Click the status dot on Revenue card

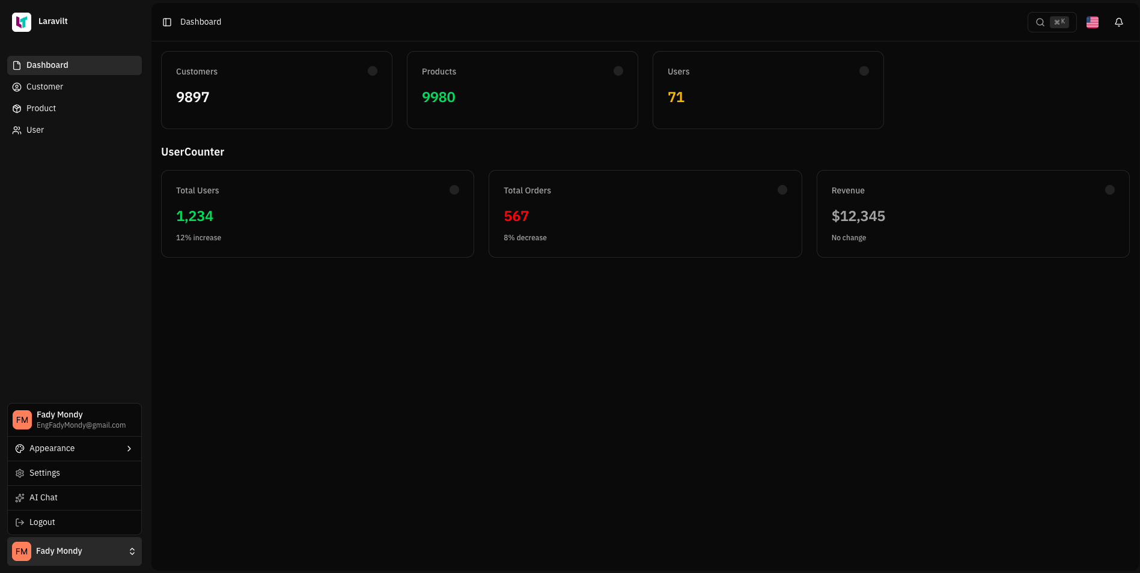coord(1109,190)
